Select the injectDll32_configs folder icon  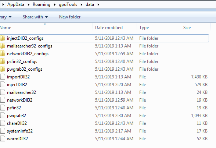(x=2, y=38)
